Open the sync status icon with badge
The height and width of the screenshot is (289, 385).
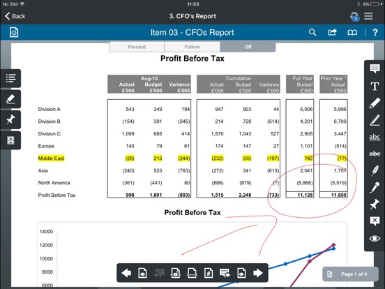[x=354, y=17]
